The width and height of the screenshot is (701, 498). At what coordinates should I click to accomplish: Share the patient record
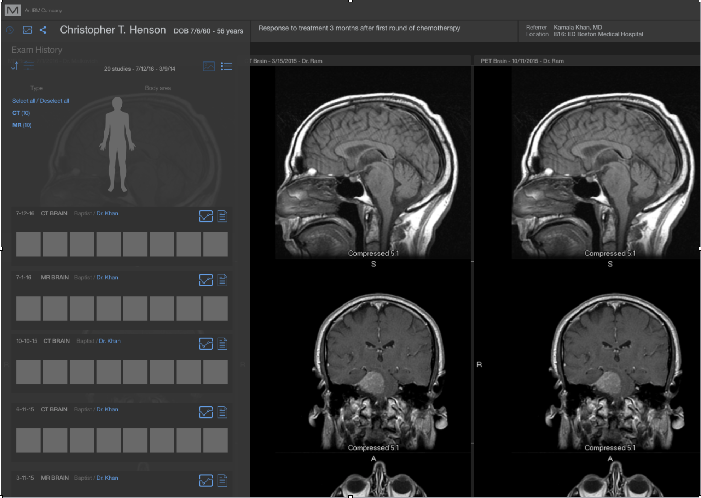click(43, 30)
